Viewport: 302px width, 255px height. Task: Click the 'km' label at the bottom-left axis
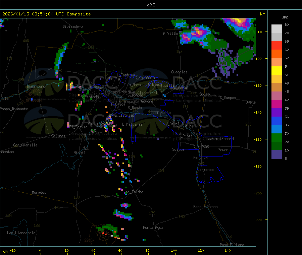(x=5, y=251)
